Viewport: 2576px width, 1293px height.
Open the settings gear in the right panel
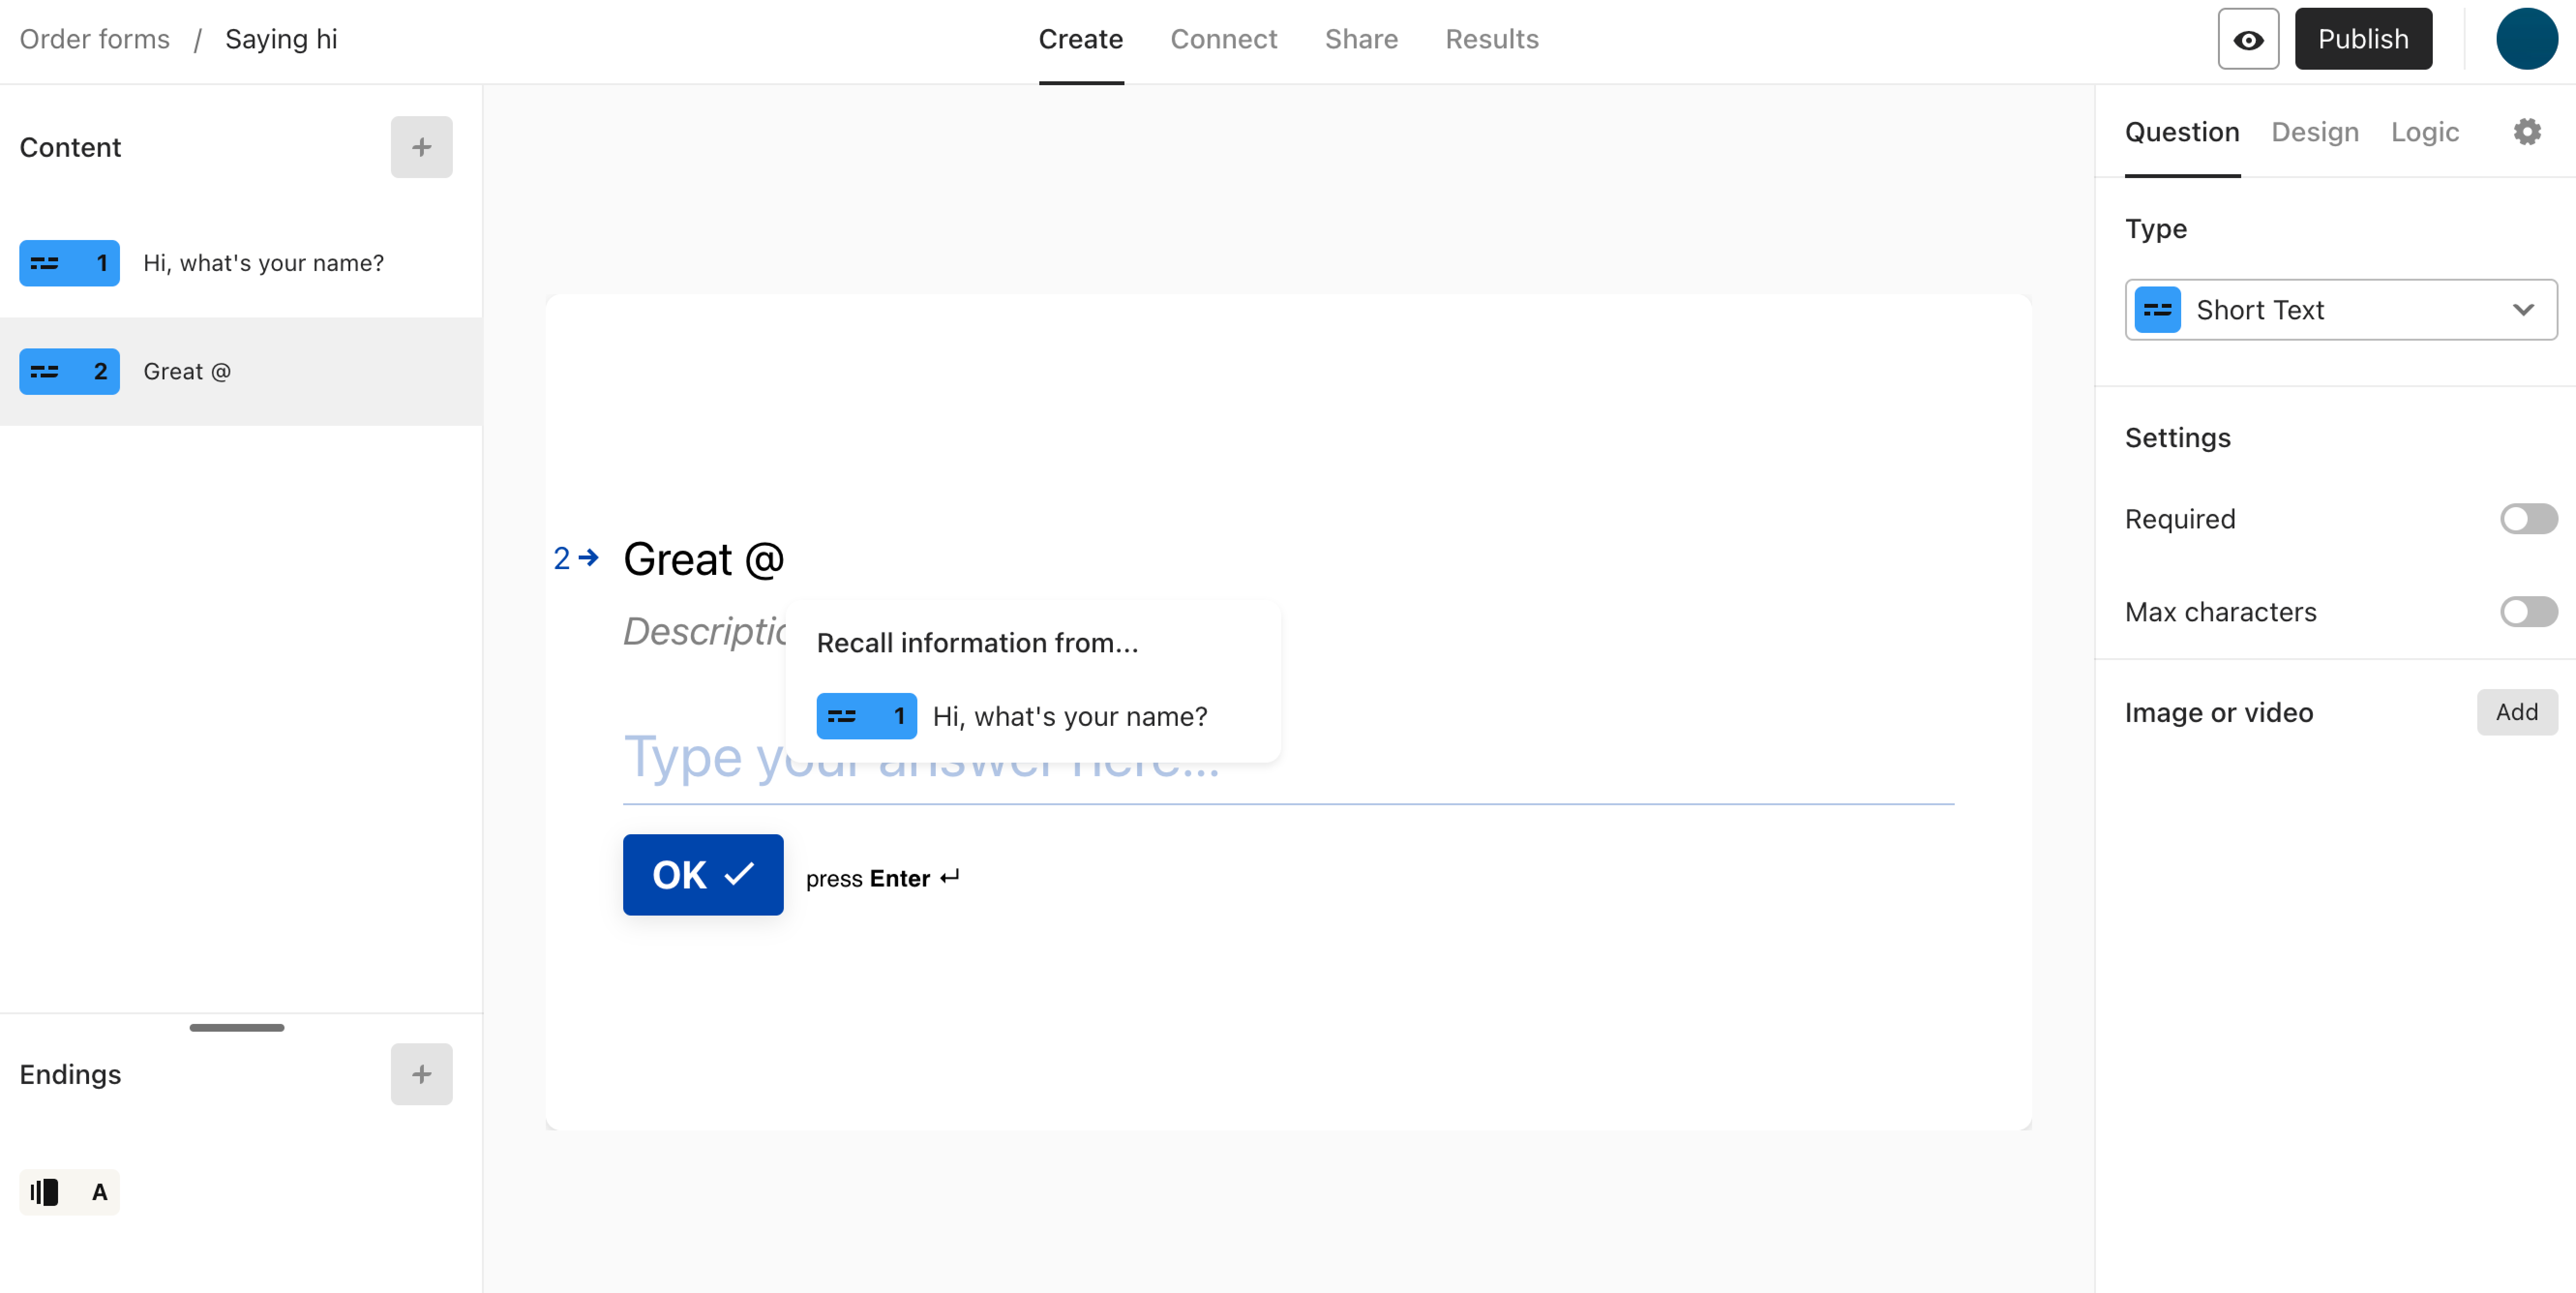pos(2527,132)
